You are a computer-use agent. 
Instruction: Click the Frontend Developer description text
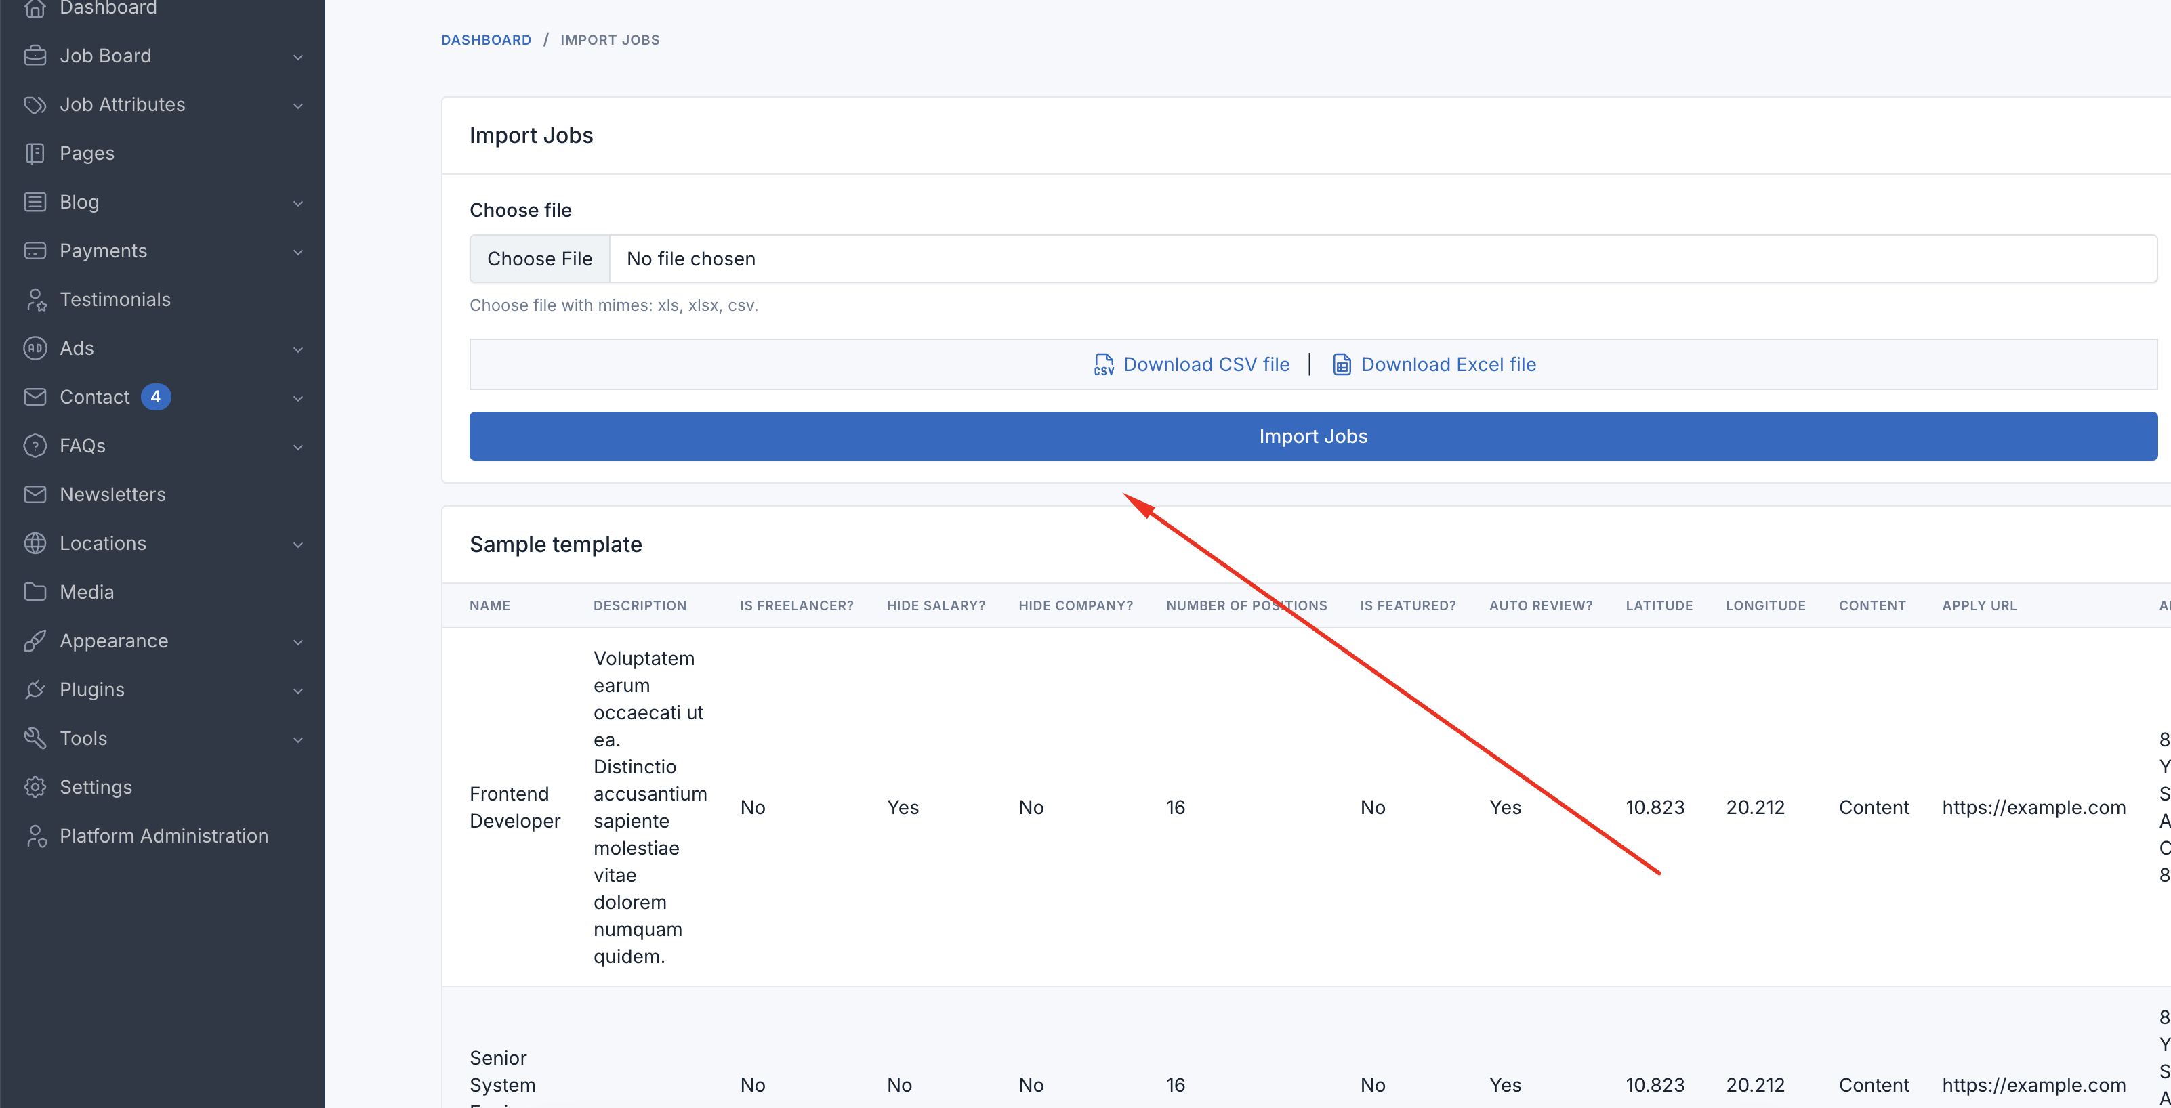[650, 807]
